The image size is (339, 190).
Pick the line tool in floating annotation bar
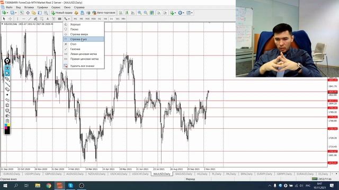7,84
